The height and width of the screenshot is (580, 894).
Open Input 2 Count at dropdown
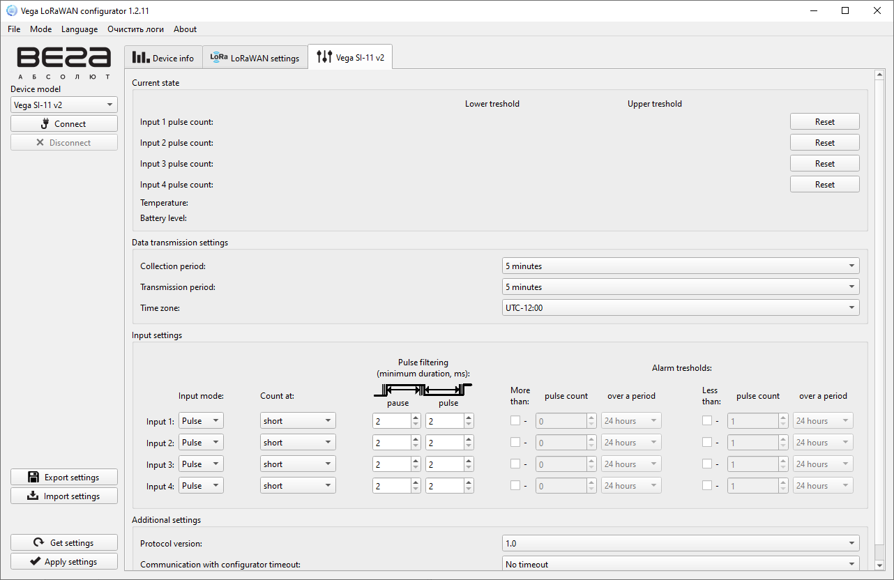tap(298, 443)
